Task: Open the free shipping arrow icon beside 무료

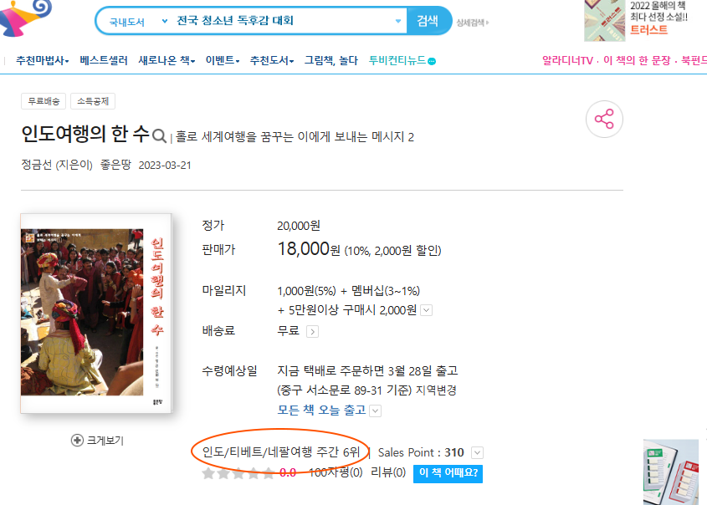Action: coord(312,332)
